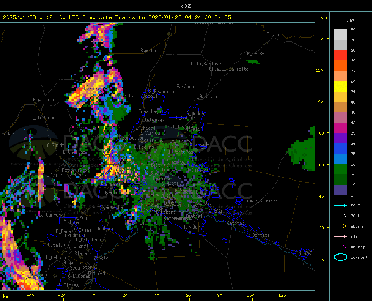Click the dBZ heading above color scale
Image resolution: width=372 pixels, height=301 pixels.
click(351, 21)
